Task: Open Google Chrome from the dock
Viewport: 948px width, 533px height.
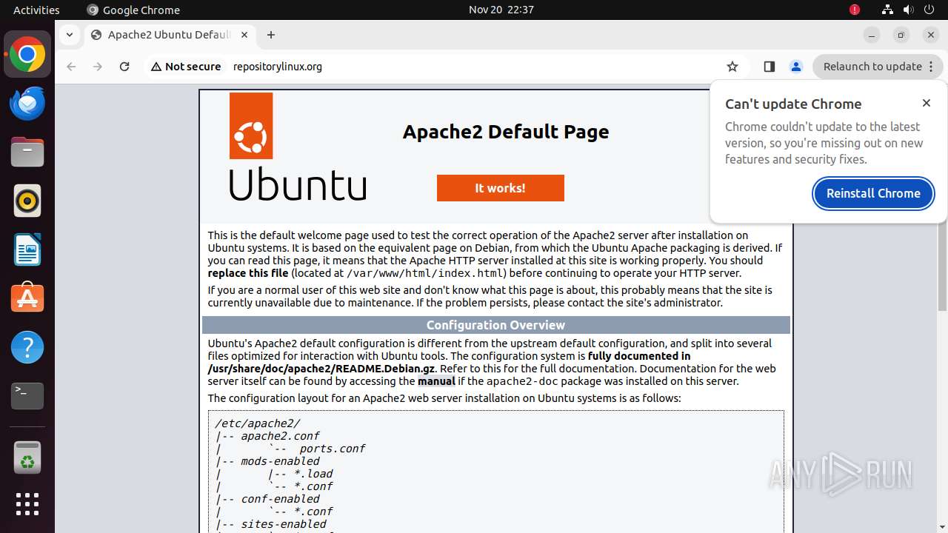Action: point(27,55)
